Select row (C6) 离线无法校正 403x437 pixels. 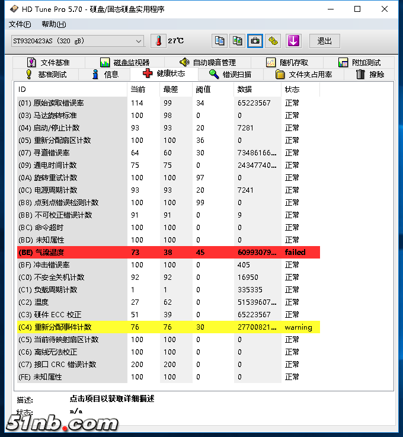[168, 352]
